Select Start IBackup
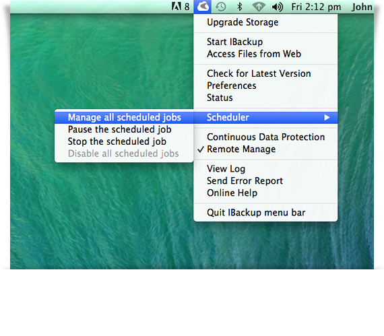This screenshot has width=384, height=336. [265, 42]
